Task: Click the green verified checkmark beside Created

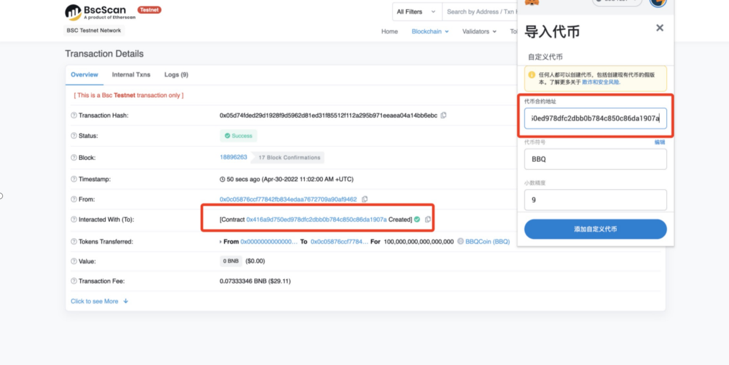Action: pos(417,220)
